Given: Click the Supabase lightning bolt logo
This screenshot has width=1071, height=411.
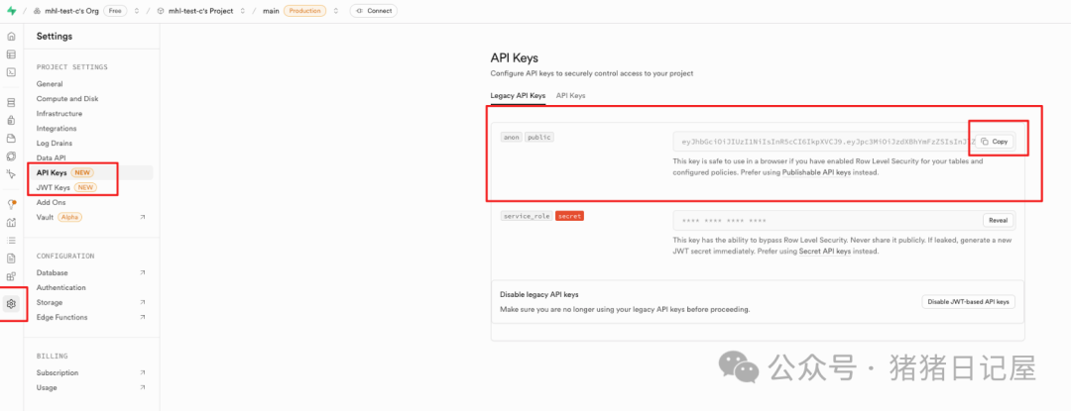Looking at the screenshot, I should 11,11.
